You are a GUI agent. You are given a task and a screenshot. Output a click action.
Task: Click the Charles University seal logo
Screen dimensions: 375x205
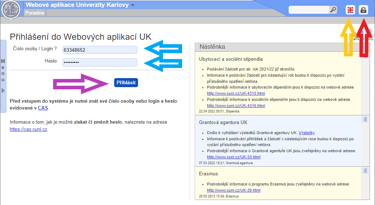[11, 9]
